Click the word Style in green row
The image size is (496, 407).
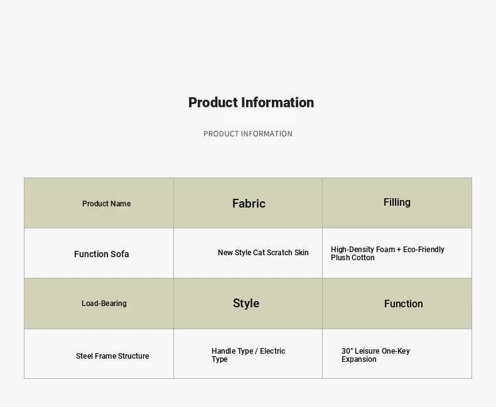246,304
